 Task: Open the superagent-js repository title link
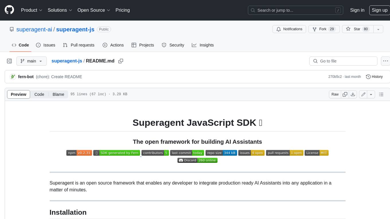click(75, 29)
